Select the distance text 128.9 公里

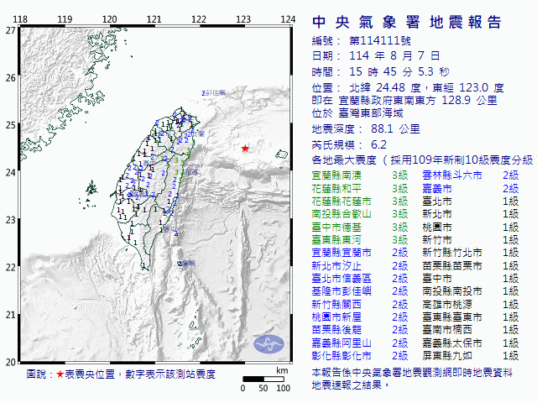tap(469, 100)
